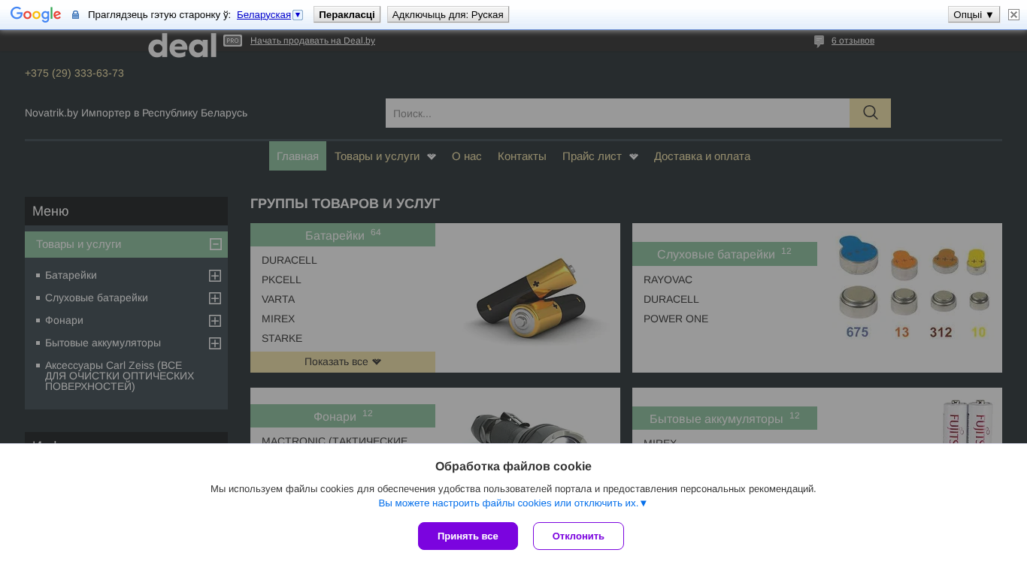Open Аксессуары Carl Zeiss in sidebar menu

[120, 376]
